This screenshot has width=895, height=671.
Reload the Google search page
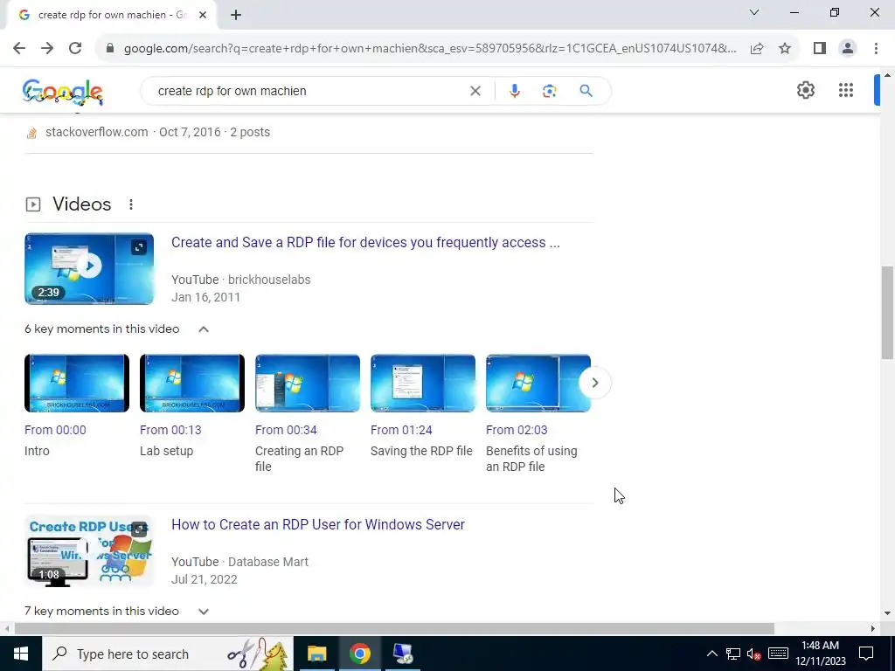pyautogui.click(x=75, y=48)
